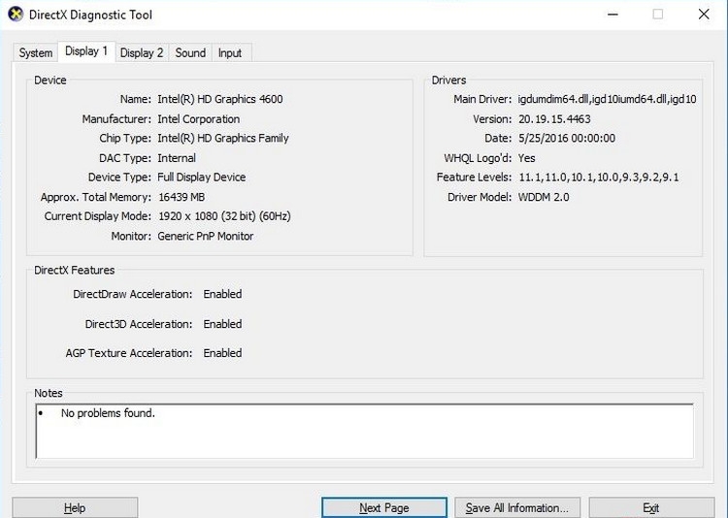The width and height of the screenshot is (728, 518).
Task: Click display mode '1920 x 1080 (32 bit) (60Hz)'
Action: [225, 215]
